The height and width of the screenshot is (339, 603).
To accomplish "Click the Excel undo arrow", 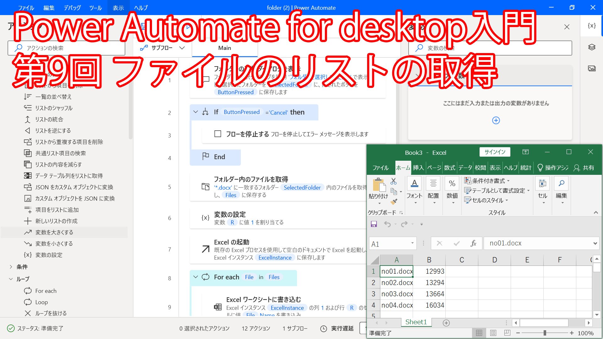I will [388, 224].
